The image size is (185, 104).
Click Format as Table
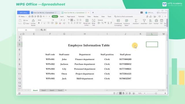click(x=127, y=23)
